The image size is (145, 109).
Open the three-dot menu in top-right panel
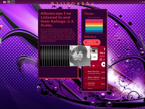(140, 2)
